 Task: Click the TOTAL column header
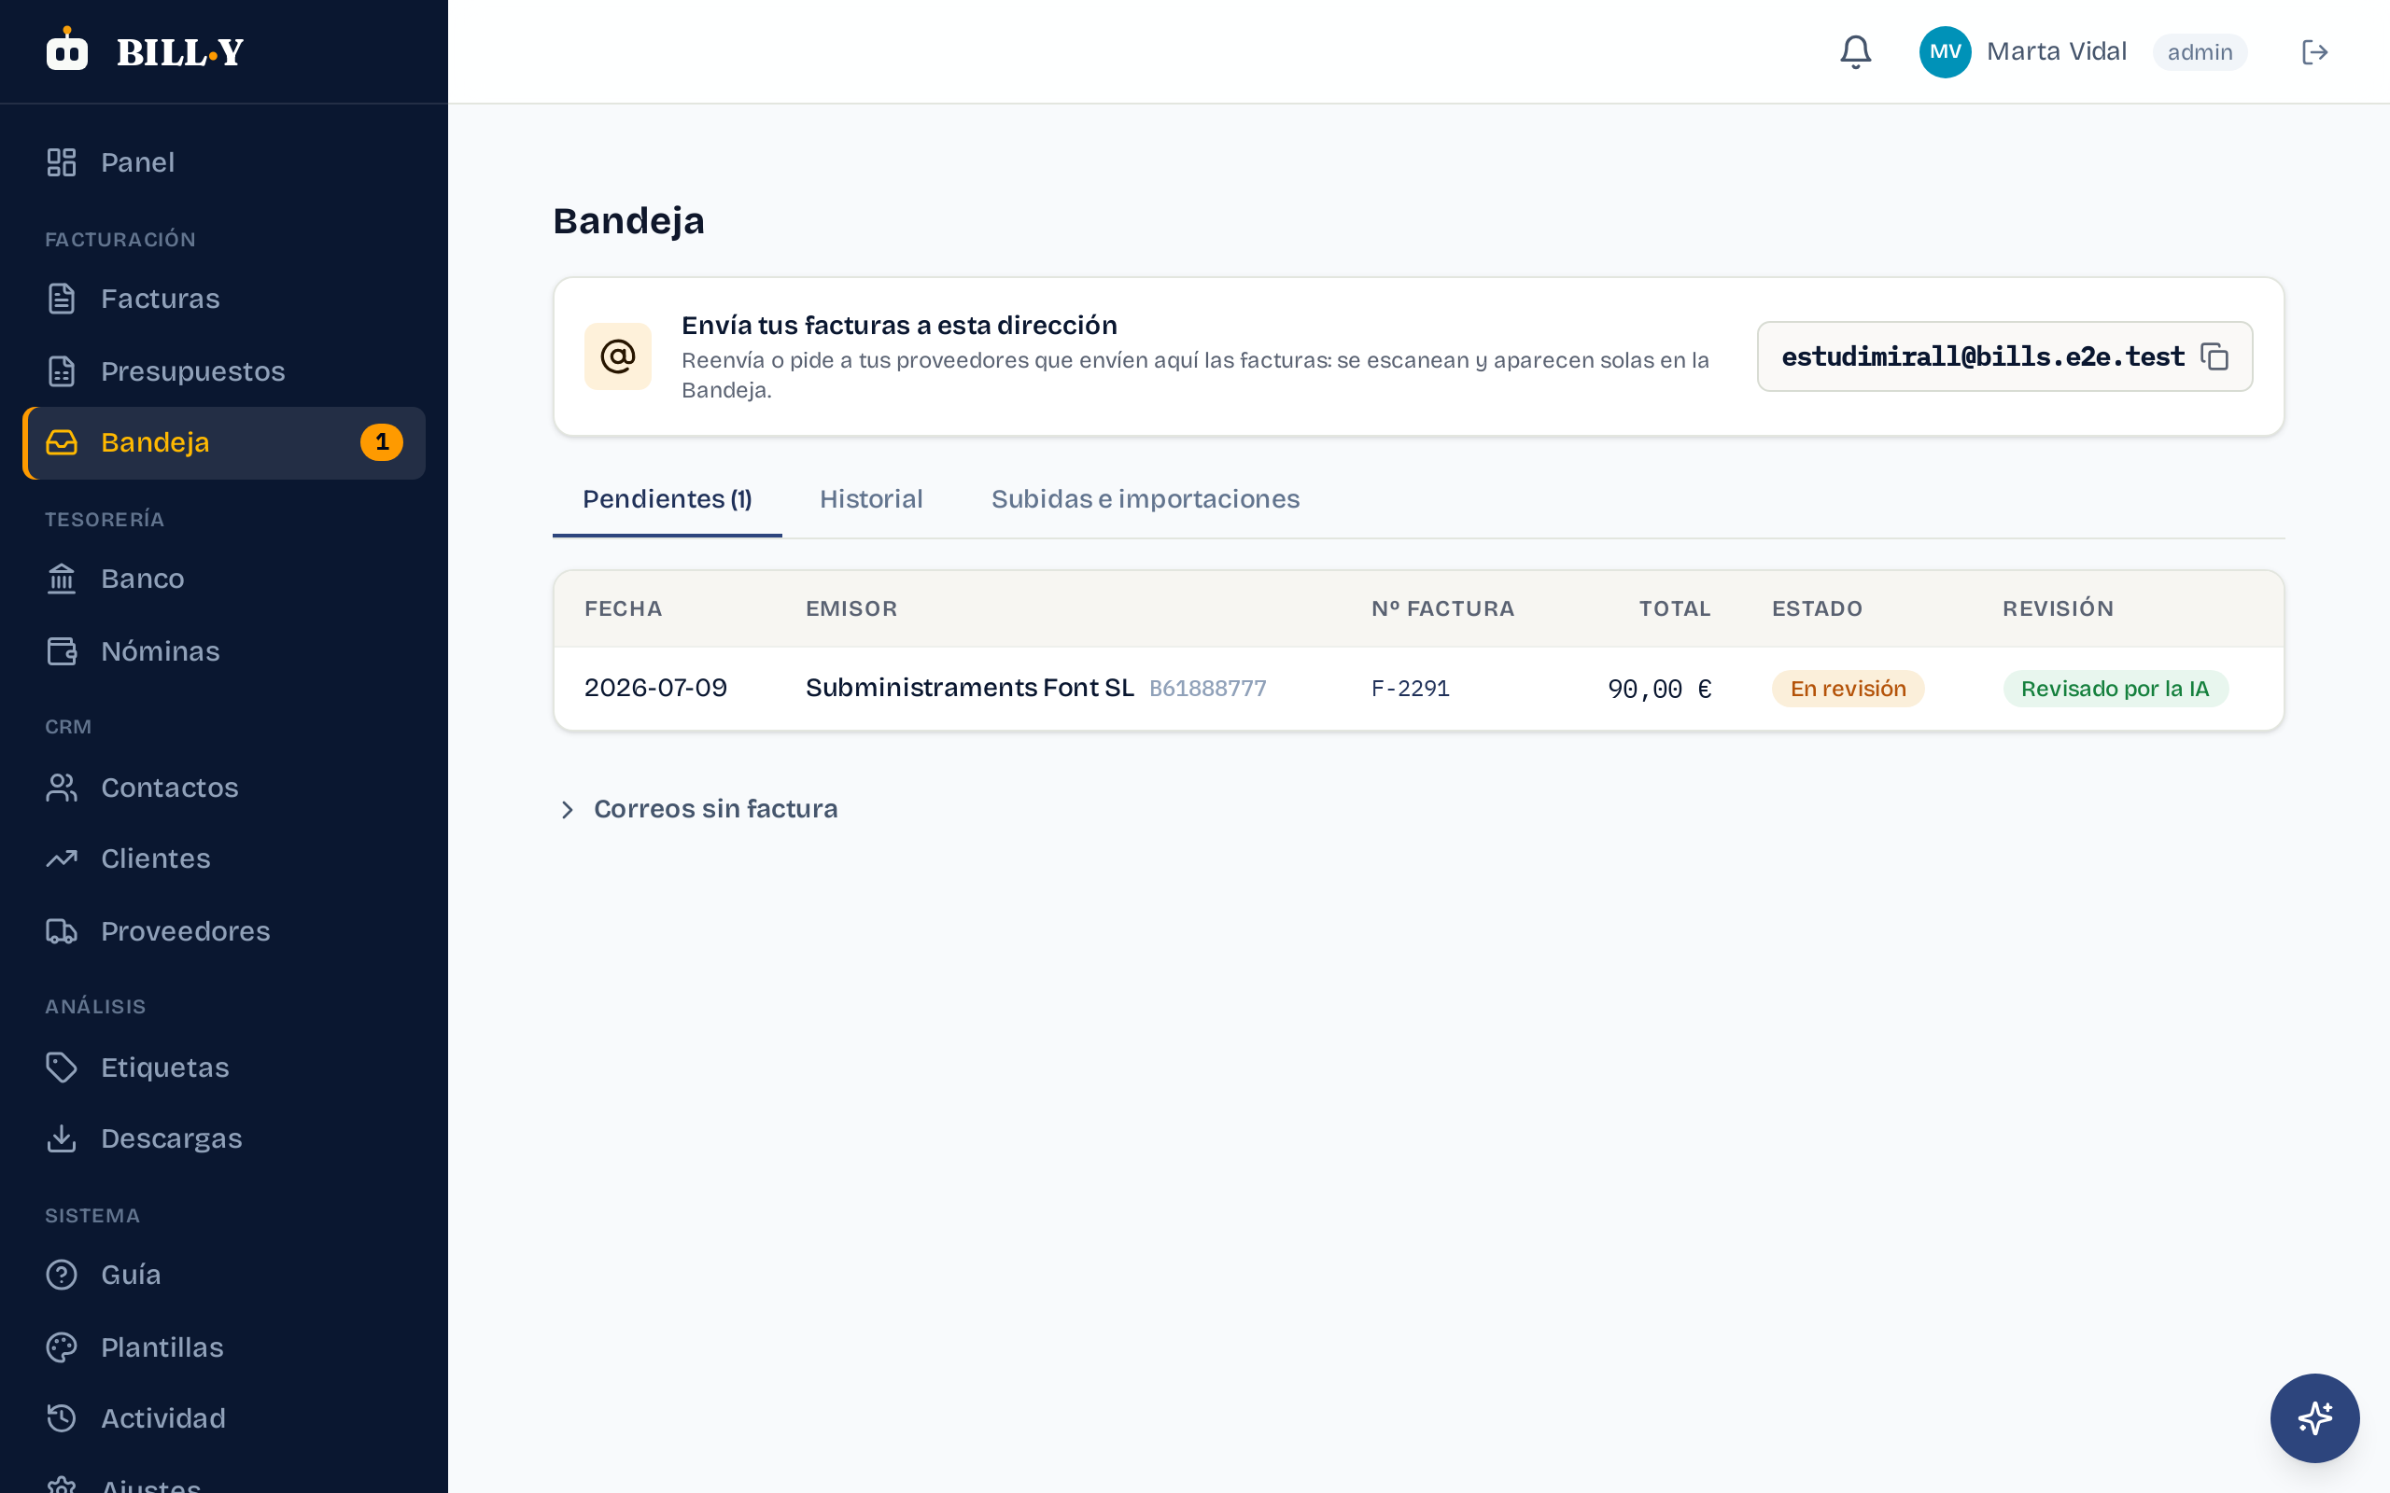1675,608
